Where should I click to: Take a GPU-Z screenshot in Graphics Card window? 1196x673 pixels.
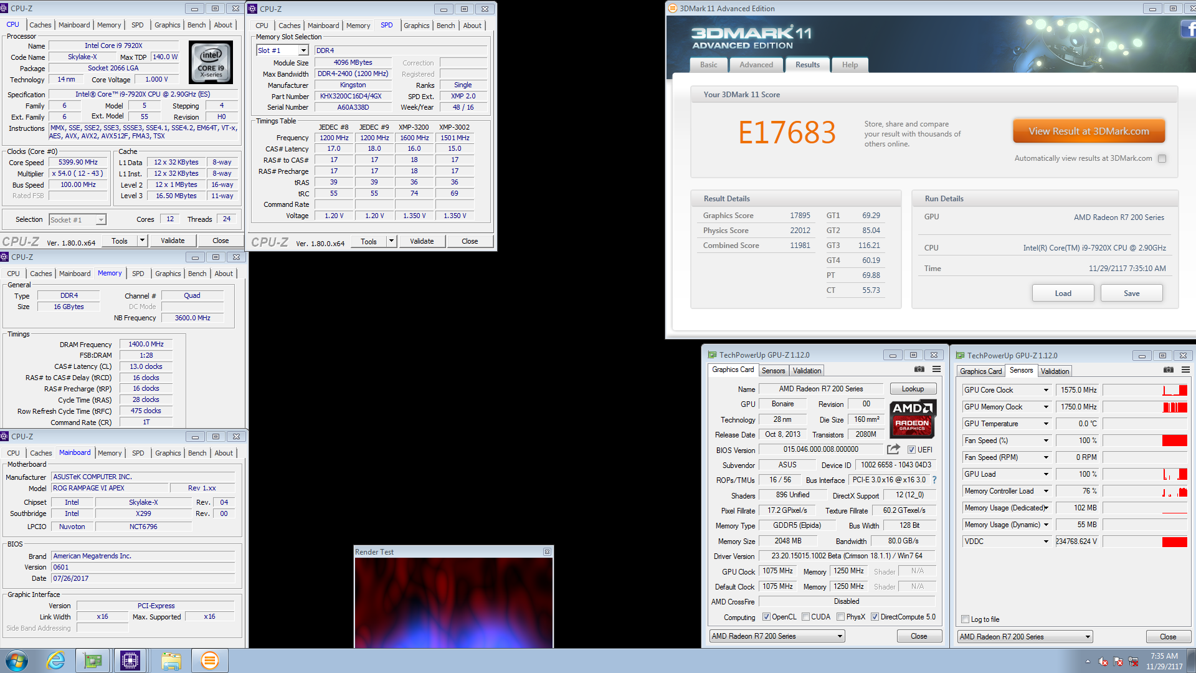pos(919,370)
